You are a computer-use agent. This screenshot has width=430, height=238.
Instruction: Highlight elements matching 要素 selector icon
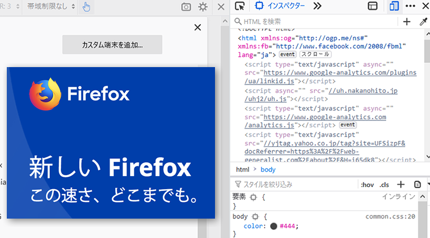point(253,197)
